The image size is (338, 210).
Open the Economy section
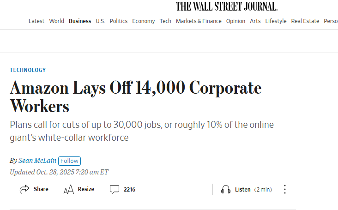point(144,21)
